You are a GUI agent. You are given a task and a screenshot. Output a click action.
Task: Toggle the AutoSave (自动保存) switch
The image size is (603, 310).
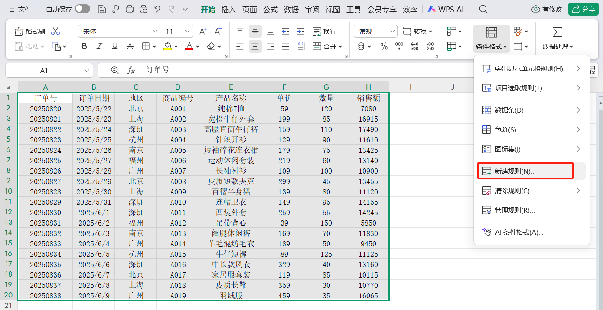pyautogui.click(x=82, y=9)
